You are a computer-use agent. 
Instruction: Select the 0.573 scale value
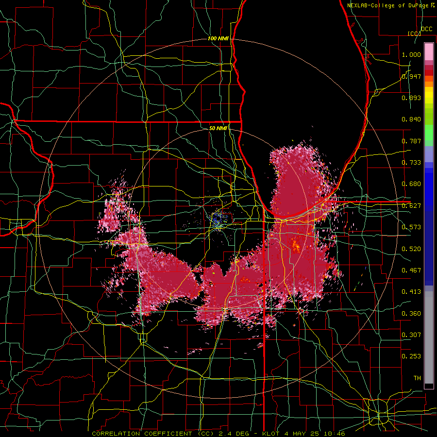pos(411,227)
